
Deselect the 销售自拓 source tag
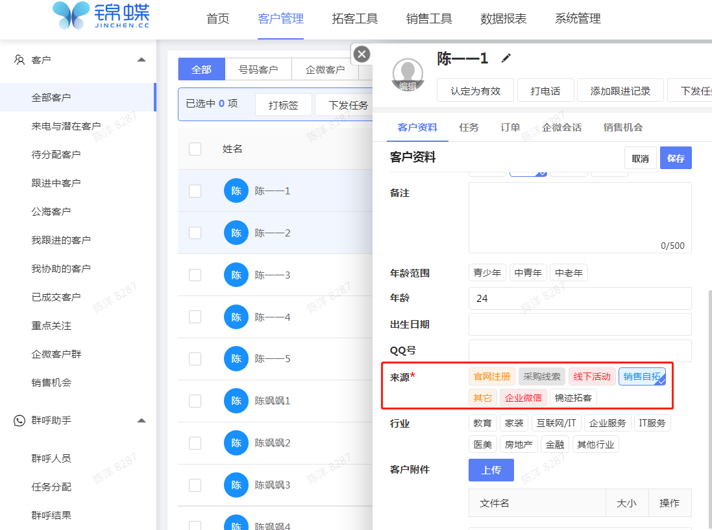pos(642,376)
